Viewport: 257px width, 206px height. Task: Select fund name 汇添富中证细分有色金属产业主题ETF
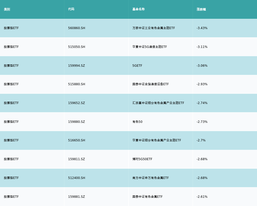[x=158, y=103]
